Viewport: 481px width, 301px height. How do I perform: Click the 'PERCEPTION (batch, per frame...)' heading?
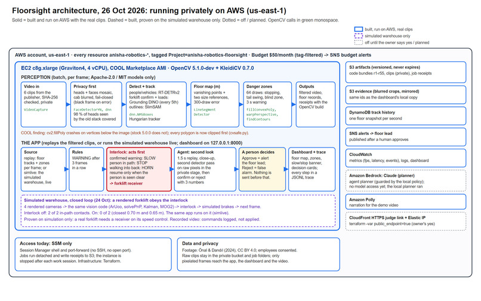pos(88,77)
